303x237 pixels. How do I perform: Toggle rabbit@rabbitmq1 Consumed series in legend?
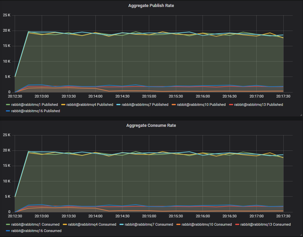click(x=35, y=224)
